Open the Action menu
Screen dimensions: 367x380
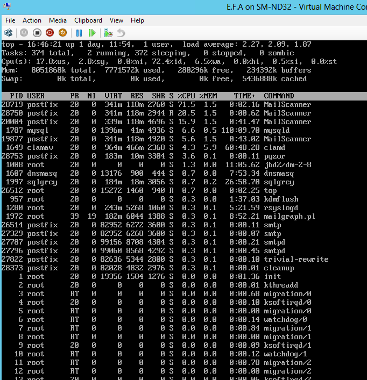coord(32,20)
